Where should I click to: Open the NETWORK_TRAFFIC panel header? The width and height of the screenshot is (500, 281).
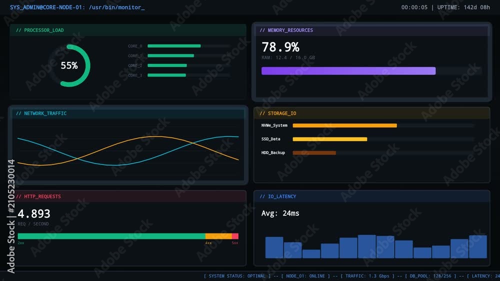point(128,113)
